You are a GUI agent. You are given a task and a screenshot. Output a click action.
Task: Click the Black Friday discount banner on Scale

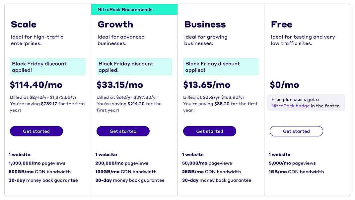(47, 67)
